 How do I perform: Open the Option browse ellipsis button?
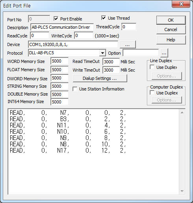[164, 53]
